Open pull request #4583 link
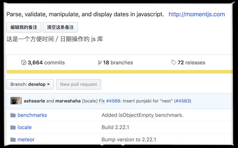Screen dimensions: 238x148 click(x=183, y=101)
